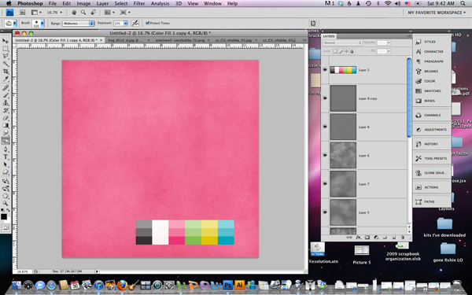Select the Path Selection tool
This screenshot has width=472, height=295.
pyautogui.click(x=6, y=164)
